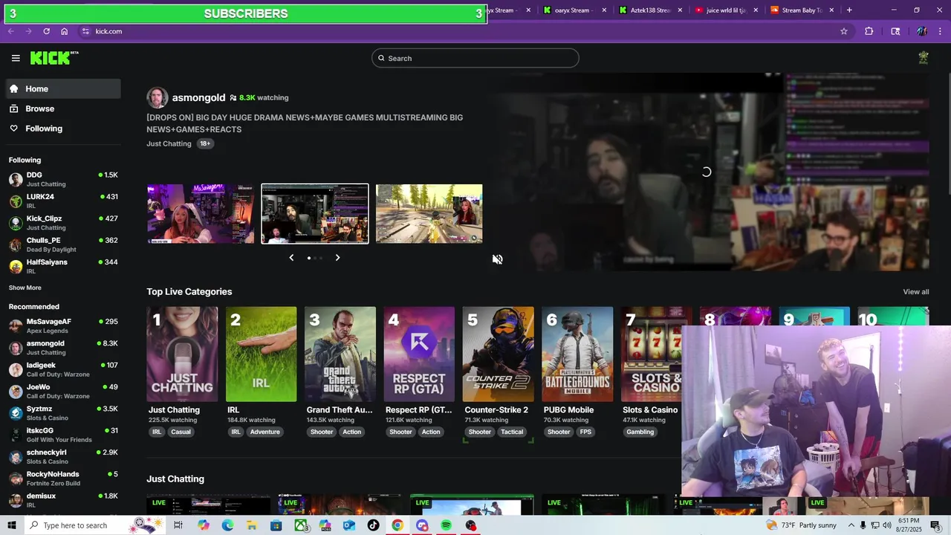Viewport: 951px width, 535px height.
Task: Open asmongold's avatar on featured stream
Action: (157, 97)
